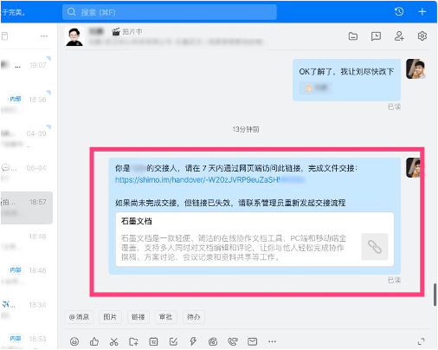Click the 链接 quick button

point(138,317)
